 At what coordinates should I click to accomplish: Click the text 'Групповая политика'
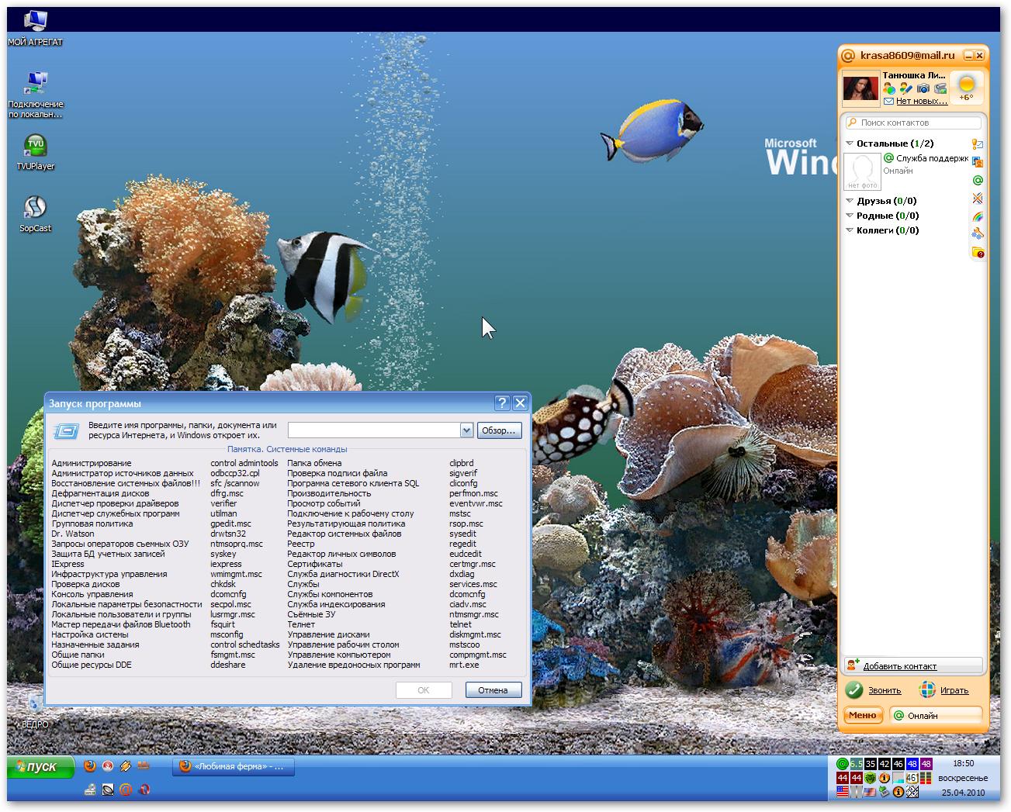pyautogui.click(x=92, y=523)
